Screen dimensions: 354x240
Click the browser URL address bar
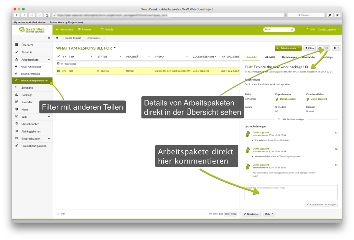168,15
